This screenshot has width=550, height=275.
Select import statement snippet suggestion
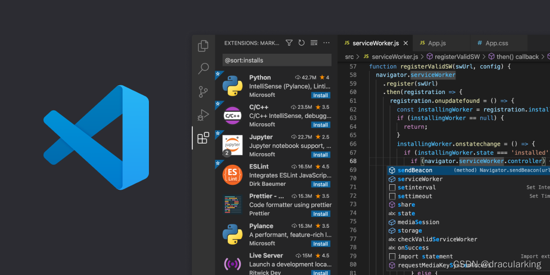(468, 257)
